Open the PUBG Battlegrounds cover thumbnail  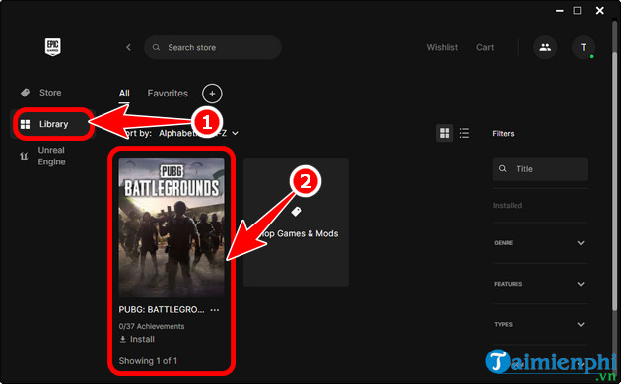coord(172,227)
